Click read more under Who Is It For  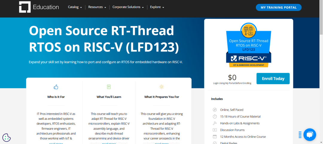click(56, 143)
